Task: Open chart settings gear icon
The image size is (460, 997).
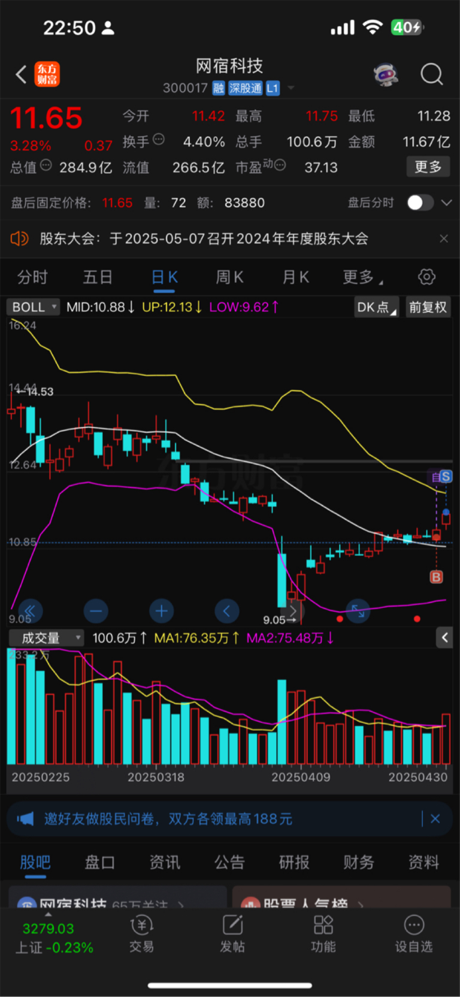Action: click(x=426, y=277)
